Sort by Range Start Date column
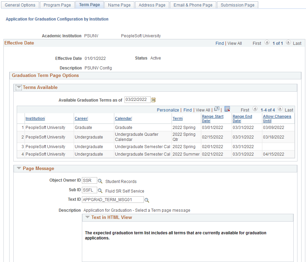This screenshot has width=306, height=262. 213,119
